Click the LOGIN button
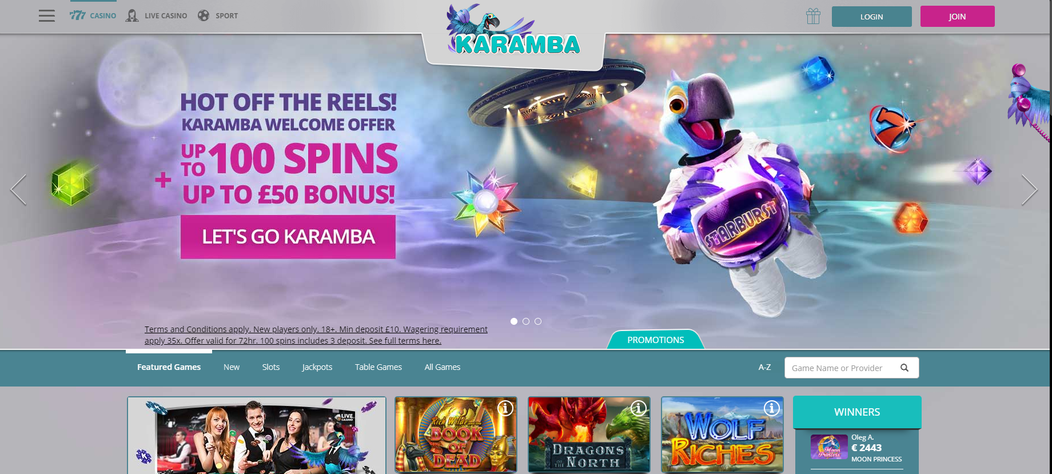Image resolution: width=1052 pixels, height=474 pixels. (872, 17)
